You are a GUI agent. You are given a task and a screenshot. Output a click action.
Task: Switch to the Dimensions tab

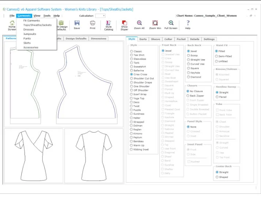pyautogui.click(x=99, y=39)
